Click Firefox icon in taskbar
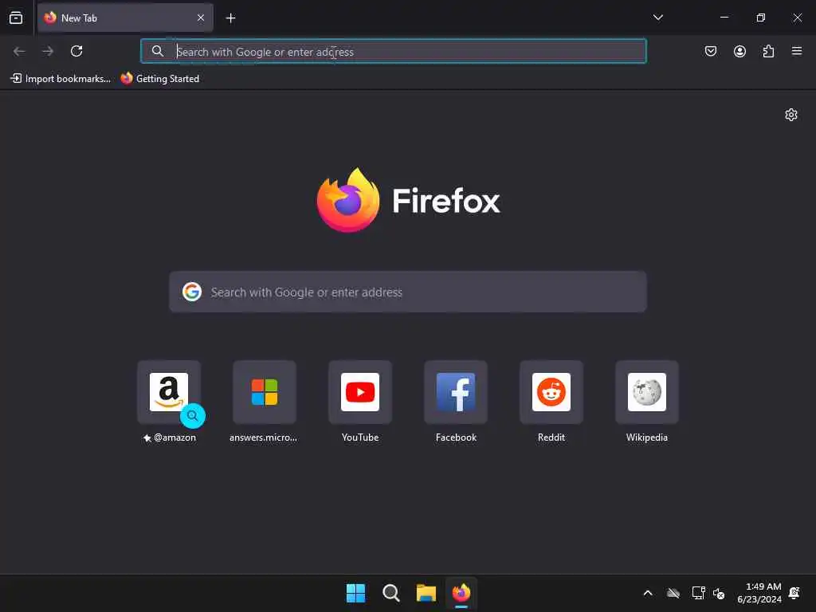 coord(461,593)
